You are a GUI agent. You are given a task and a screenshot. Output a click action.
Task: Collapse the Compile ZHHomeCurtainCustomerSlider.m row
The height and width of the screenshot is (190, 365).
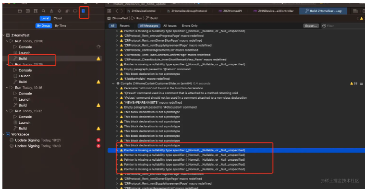[113, 83]
